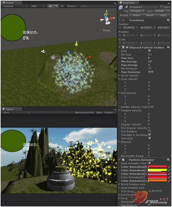Open Scene panel options menu icon
Image resolution: width=172 pixels, height=207 pixels.
point(115,3)
